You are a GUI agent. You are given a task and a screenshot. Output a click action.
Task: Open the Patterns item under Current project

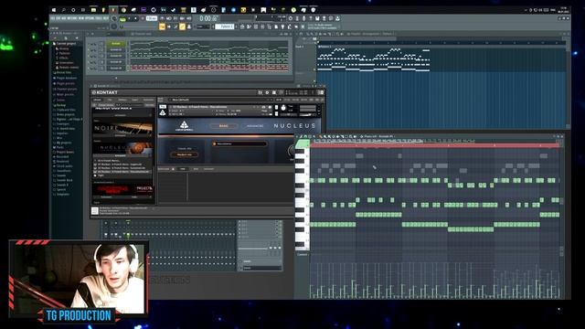[x=64, y=53]
